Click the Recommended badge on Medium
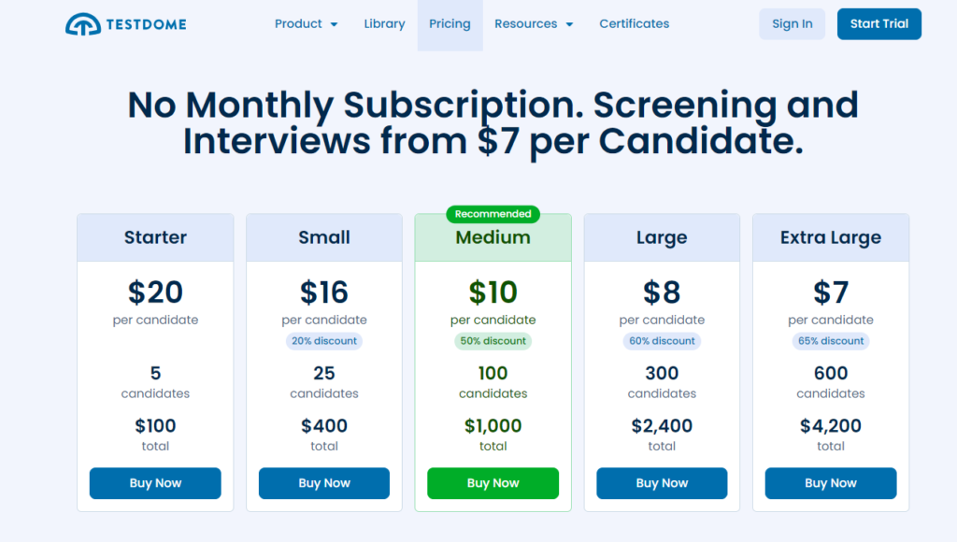This screenshot has width=957, height=542. pos(493,214)
